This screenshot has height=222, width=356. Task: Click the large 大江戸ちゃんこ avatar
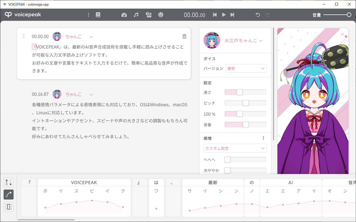tap(212, 41)
